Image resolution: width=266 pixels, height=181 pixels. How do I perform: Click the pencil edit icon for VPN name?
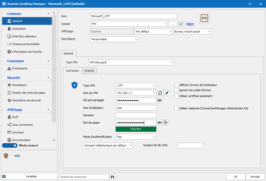tap(167, 93)
